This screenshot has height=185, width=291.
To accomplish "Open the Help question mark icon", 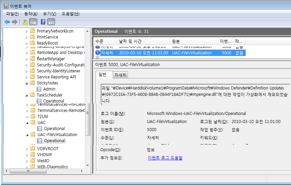I will click(x=43, y=22).
